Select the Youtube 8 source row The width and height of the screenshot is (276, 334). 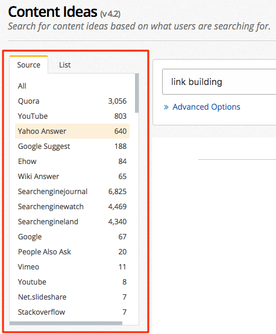[72, 282]
